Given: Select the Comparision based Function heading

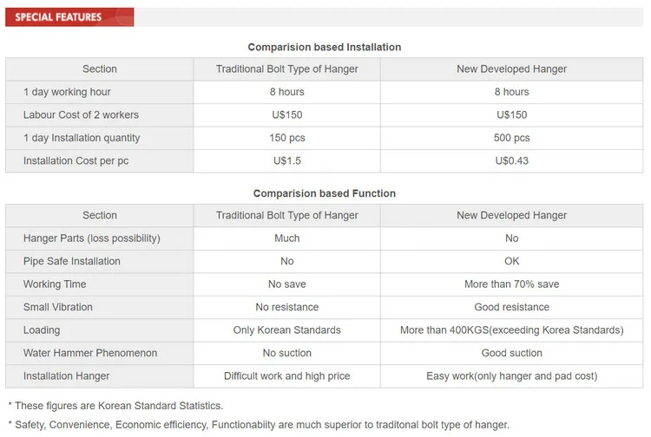Looking at the screenshot, I should 325,193.
